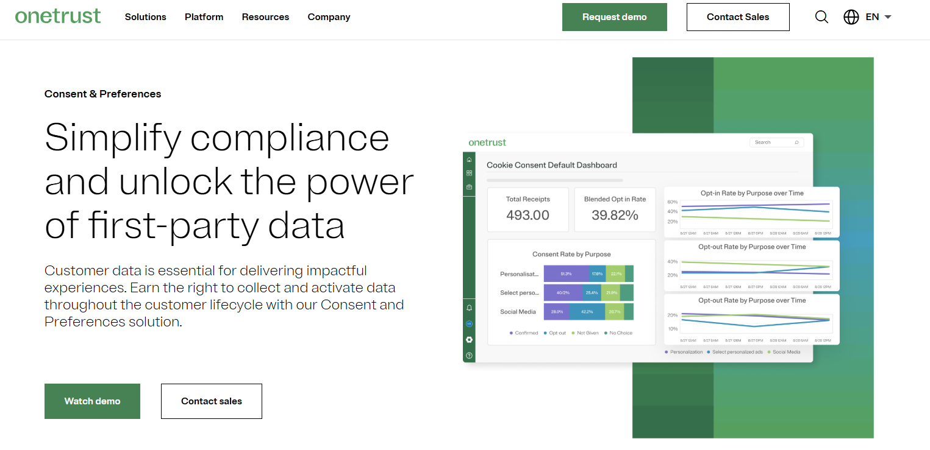The image size is (930, 450).
Task: Click the globe language icon
Action: point(851,17)
